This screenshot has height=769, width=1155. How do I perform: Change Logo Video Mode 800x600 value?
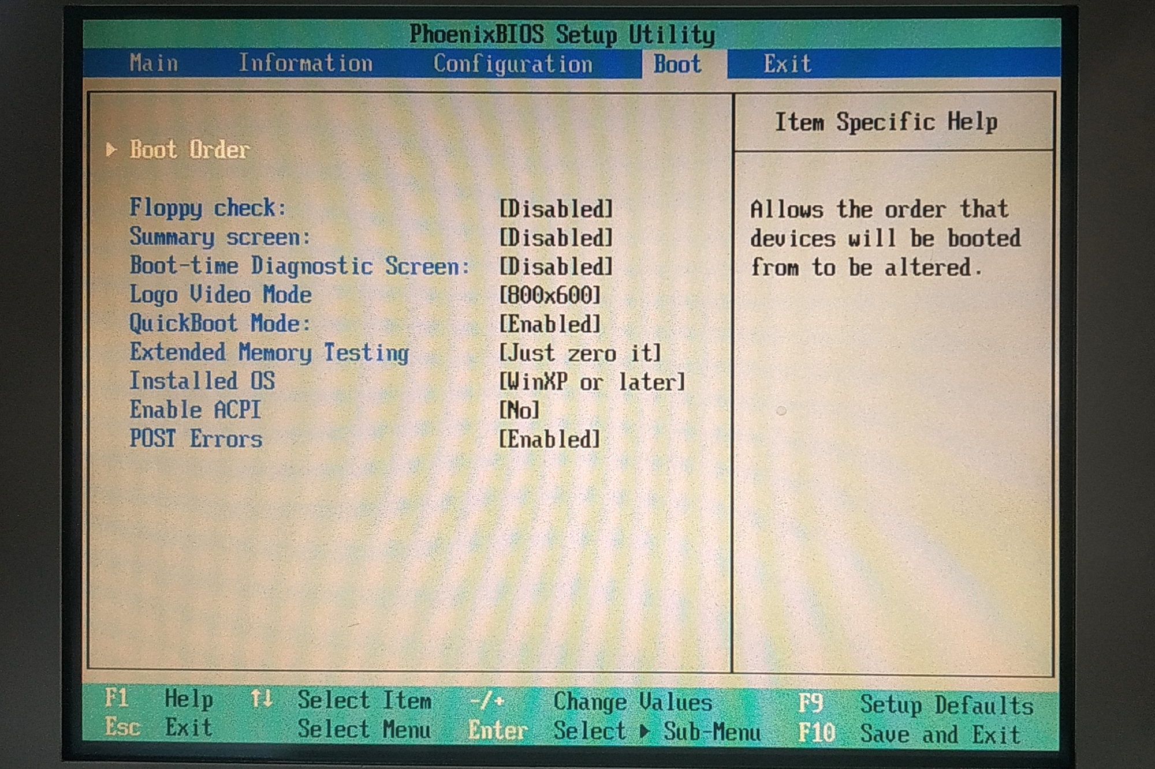pos(550,295)
